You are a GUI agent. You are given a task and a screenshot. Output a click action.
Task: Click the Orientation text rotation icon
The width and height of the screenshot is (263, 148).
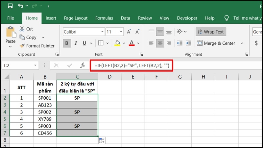click(x=179, y=32)
